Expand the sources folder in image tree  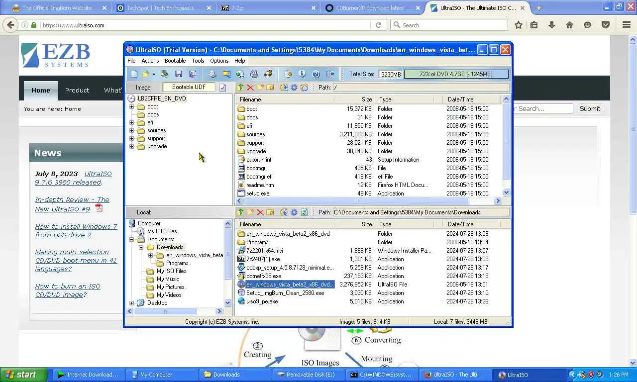click(132, 130)
